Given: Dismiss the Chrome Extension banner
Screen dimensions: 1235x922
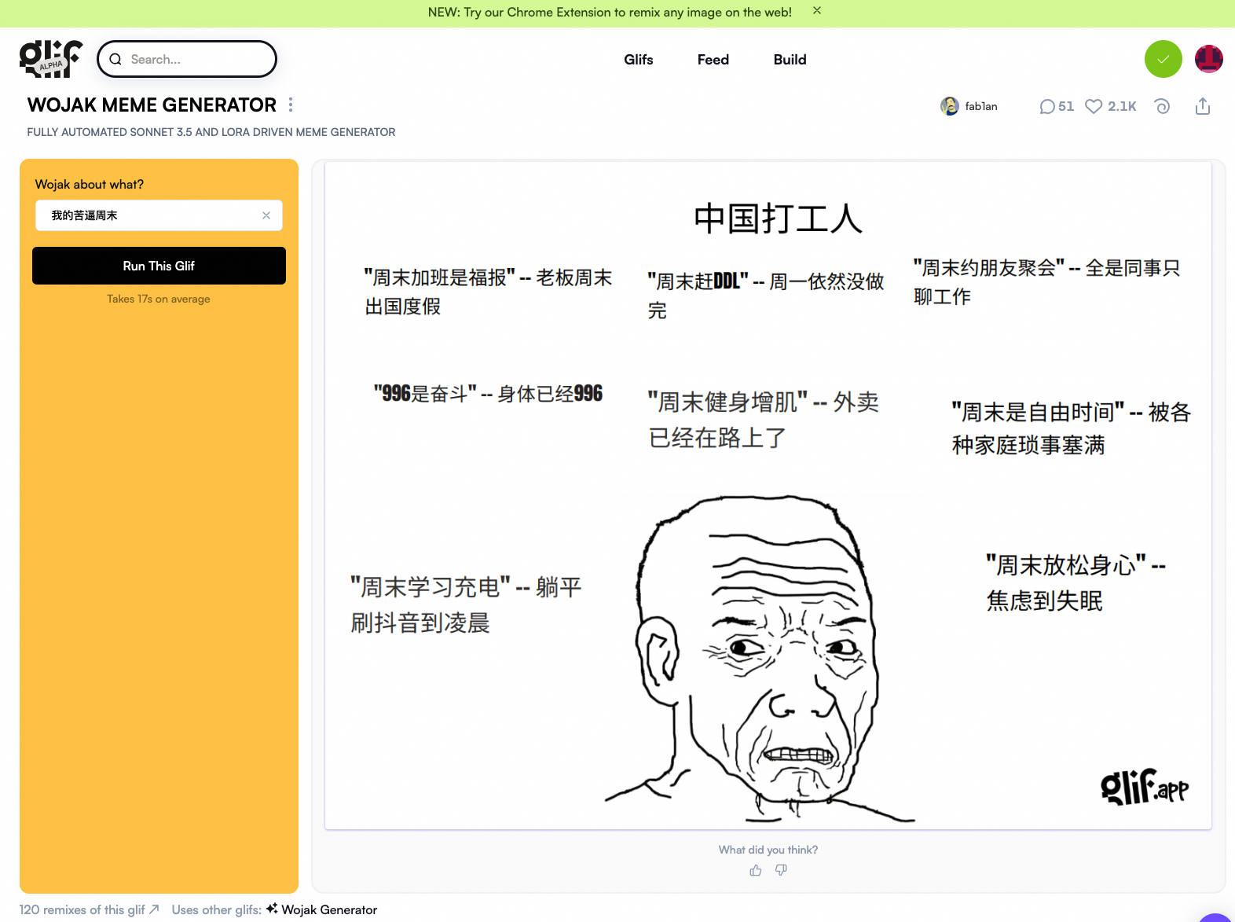Looking at the screenshot, I should click(x=817, y=11).
